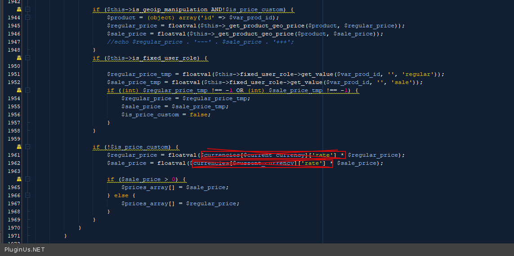514x256 pixels.
Task: Click the warning icon beside the if (!$is_price_custom) line
Action: click(19, 146)
